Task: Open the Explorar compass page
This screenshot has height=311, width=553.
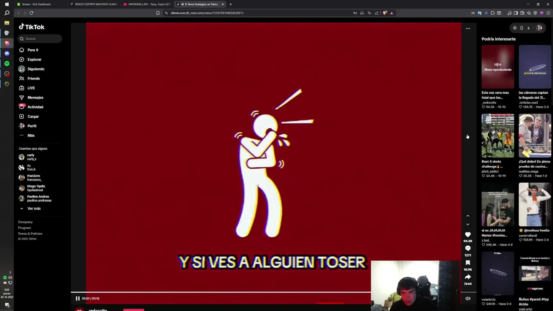Action: pos(30,60)
